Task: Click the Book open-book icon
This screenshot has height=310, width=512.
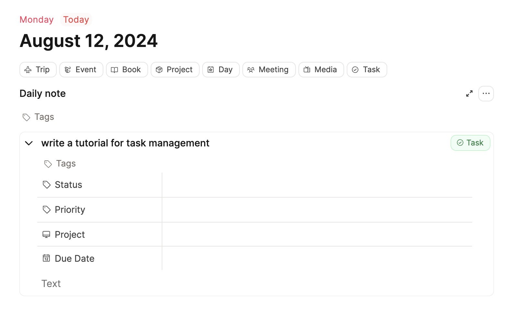Action: point(114,70)
